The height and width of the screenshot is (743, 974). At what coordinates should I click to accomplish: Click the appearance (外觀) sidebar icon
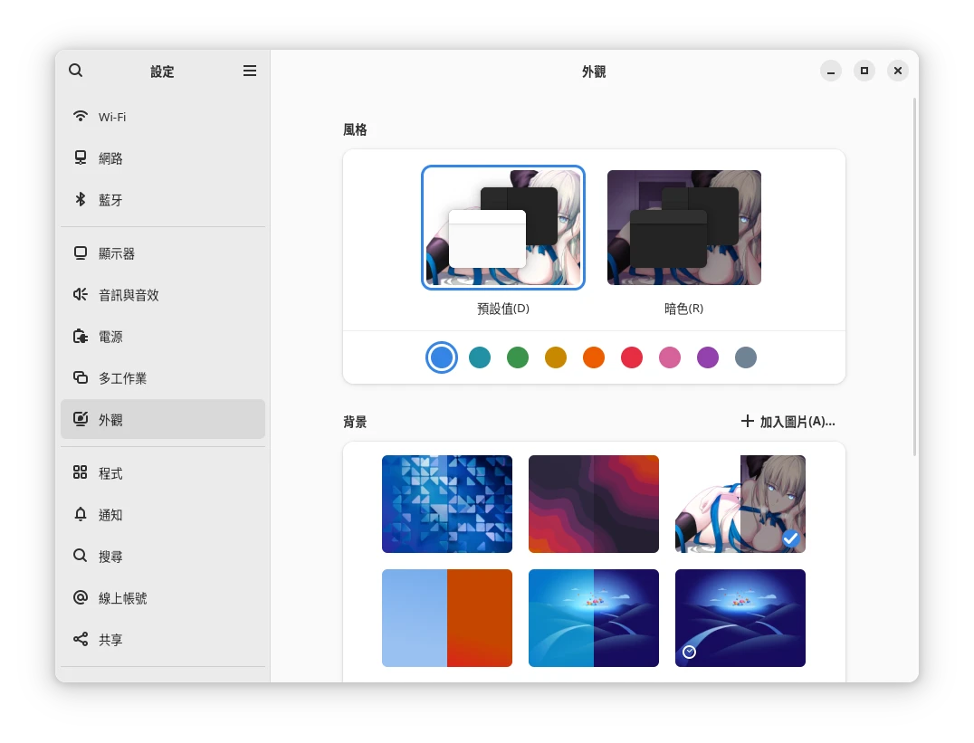(x=81, y=419)
